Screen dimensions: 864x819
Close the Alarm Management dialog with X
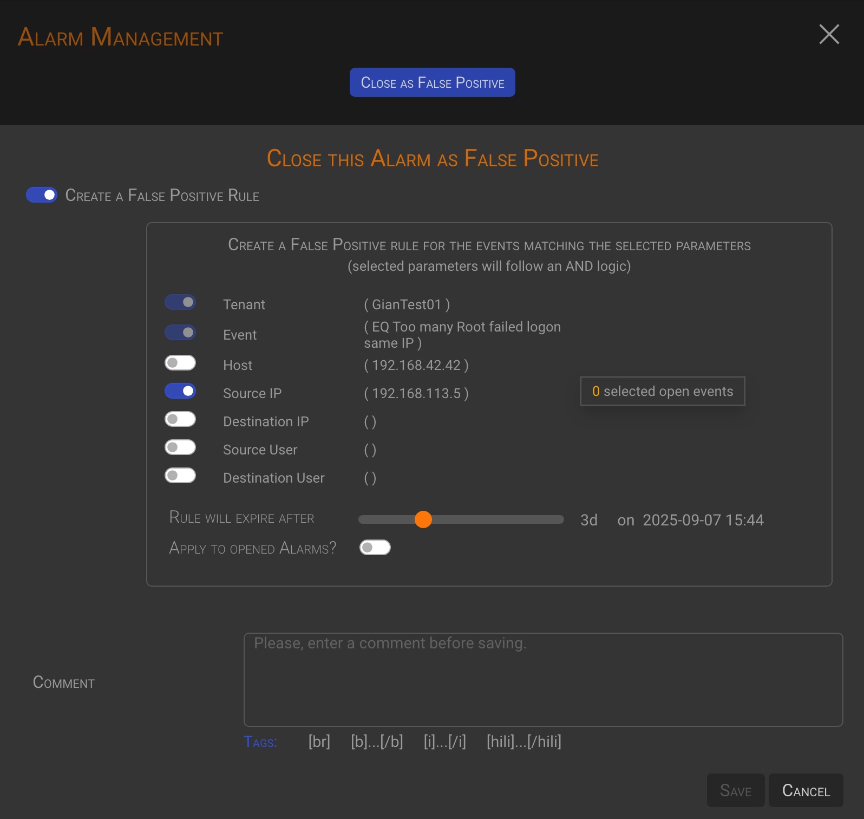(829, 34)
